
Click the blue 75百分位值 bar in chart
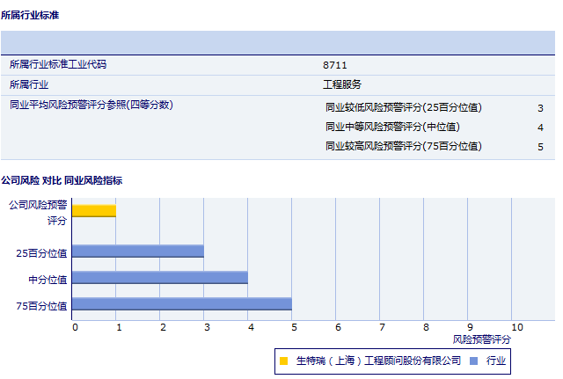[x=181, y=304]
